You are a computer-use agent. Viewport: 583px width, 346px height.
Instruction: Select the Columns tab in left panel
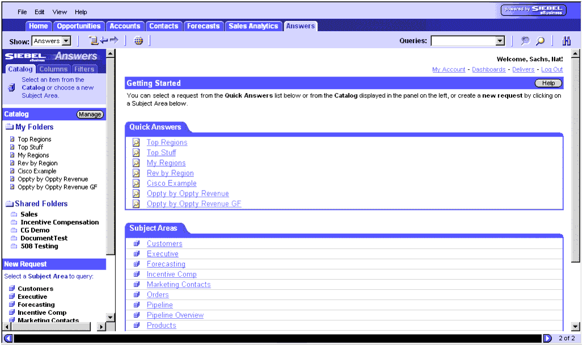tap(53, 69)
